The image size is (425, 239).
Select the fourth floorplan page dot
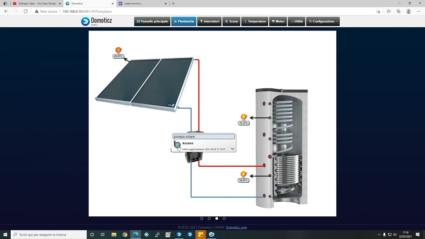click(224, 218)
